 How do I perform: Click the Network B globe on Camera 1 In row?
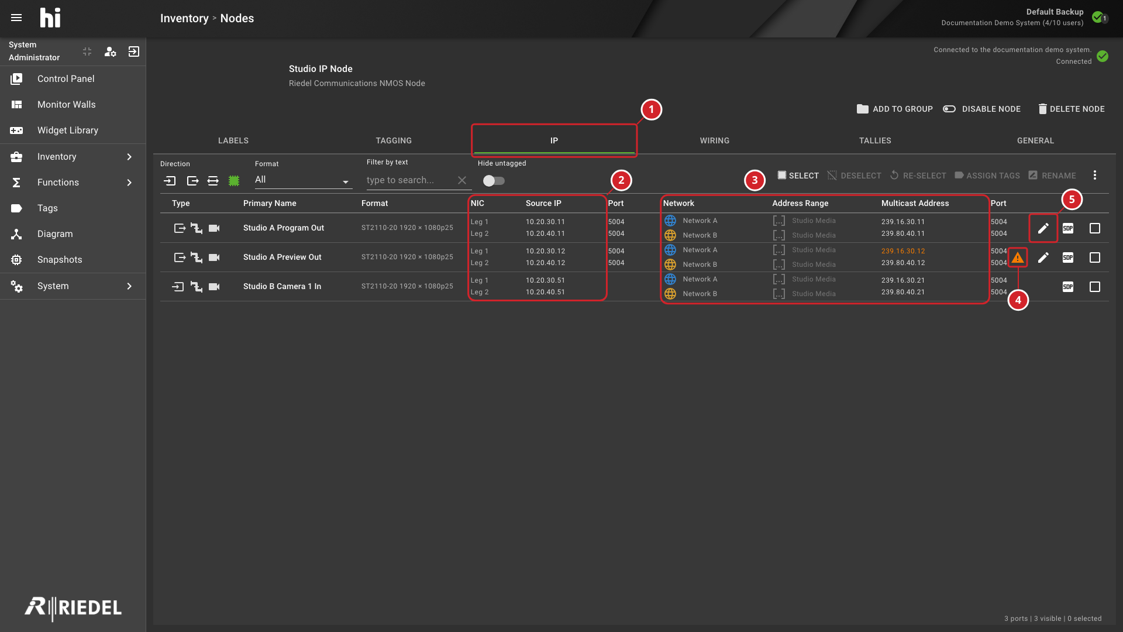point(670,294)
